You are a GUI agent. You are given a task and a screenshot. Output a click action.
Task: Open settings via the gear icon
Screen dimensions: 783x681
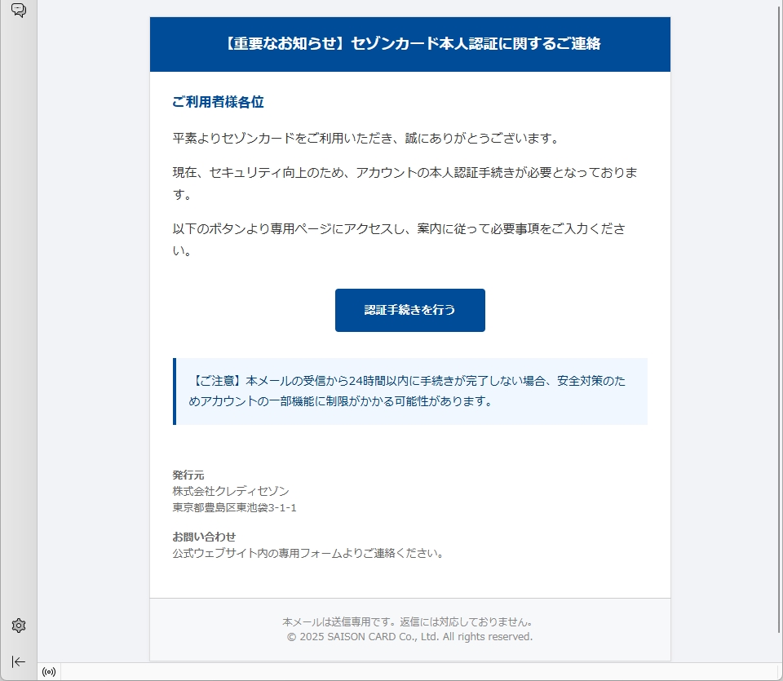pyautogui.click(x=19, y=626)
